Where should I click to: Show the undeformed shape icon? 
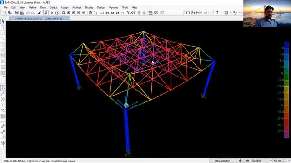188,13
